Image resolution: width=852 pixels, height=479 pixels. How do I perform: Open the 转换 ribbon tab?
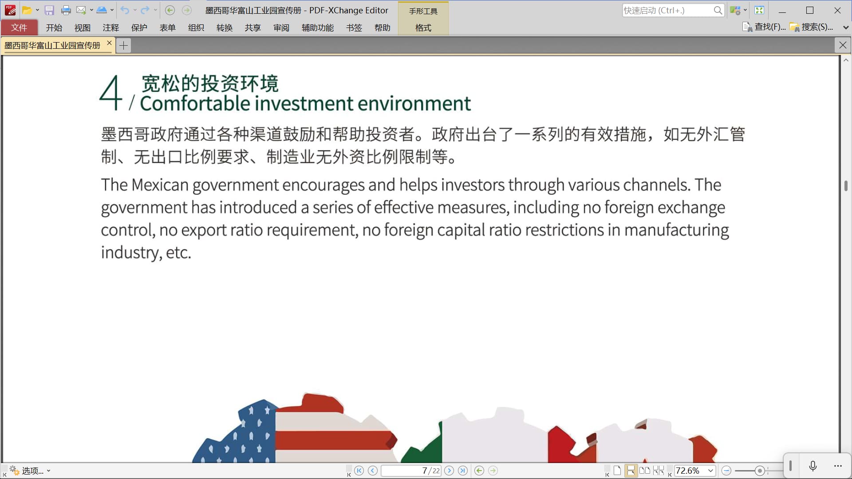[x=225, y=27]
